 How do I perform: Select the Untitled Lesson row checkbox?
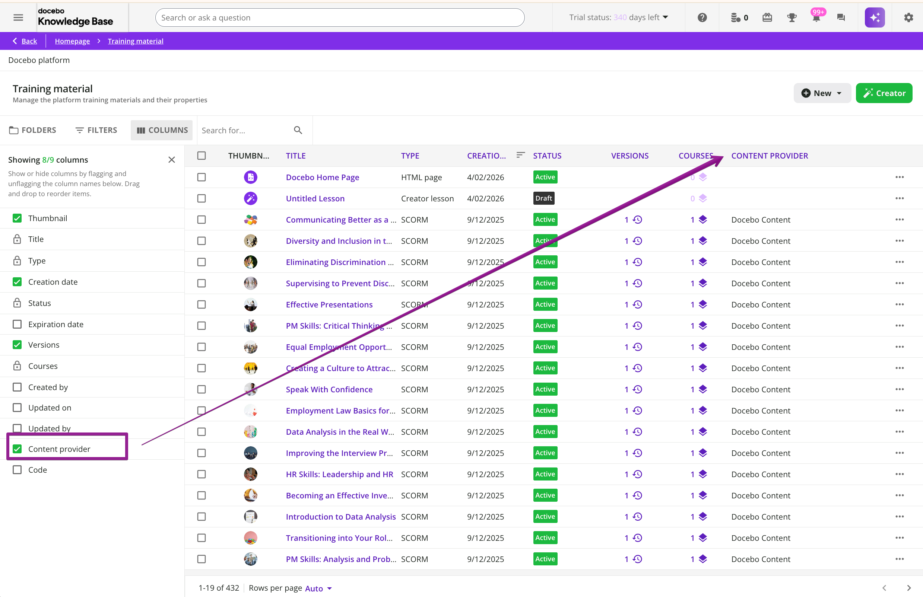coord(201,198)
